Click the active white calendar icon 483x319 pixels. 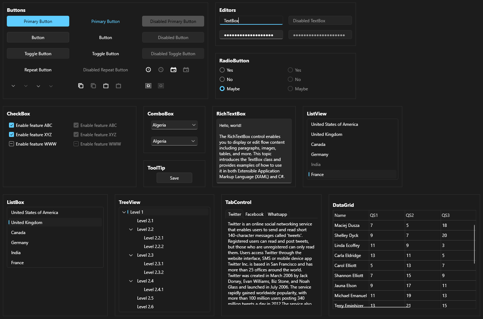click(173, 70)
